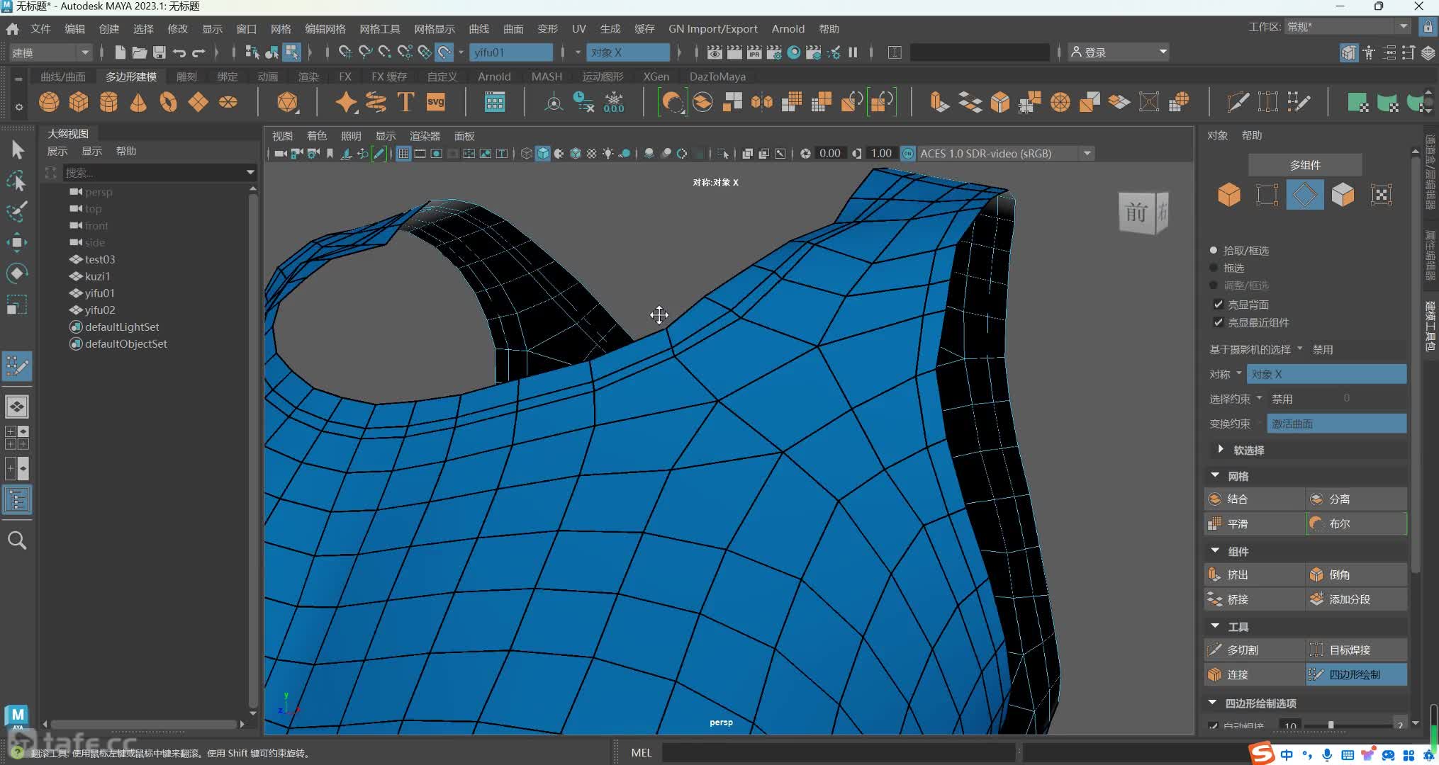The height and width of the screenshot is (765, 1439).
Task: Open the viewport 着色 menu
Action: tap(317, 136)
